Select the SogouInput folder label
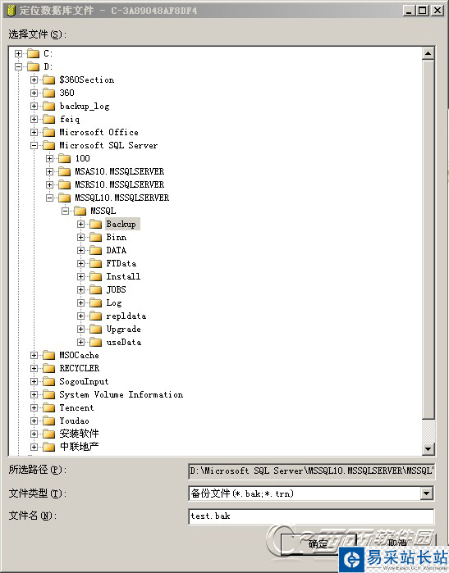Viewport: 449px width, 573px height. 84,381
